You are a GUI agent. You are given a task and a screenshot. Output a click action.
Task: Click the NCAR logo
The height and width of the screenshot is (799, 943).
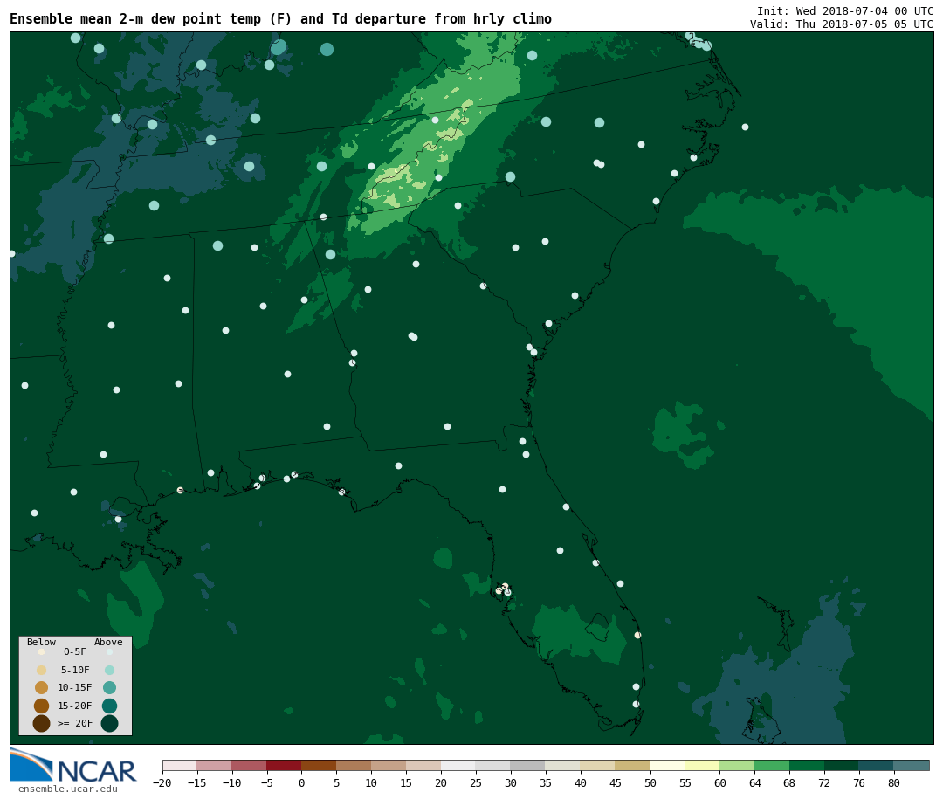(72, 766)
